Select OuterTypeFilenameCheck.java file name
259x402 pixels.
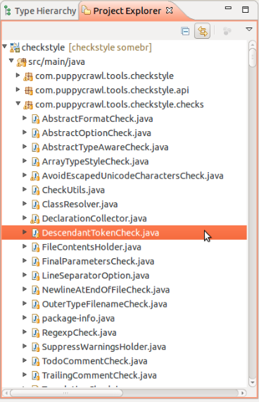(x=104, y=304)
